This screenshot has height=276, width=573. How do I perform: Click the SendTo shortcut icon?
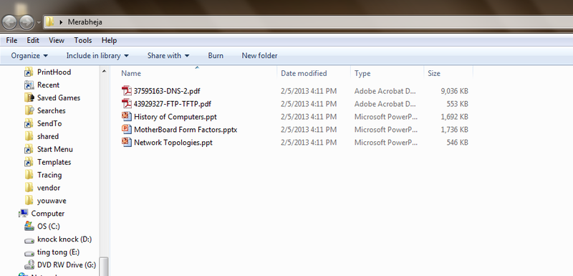(29, 123)
